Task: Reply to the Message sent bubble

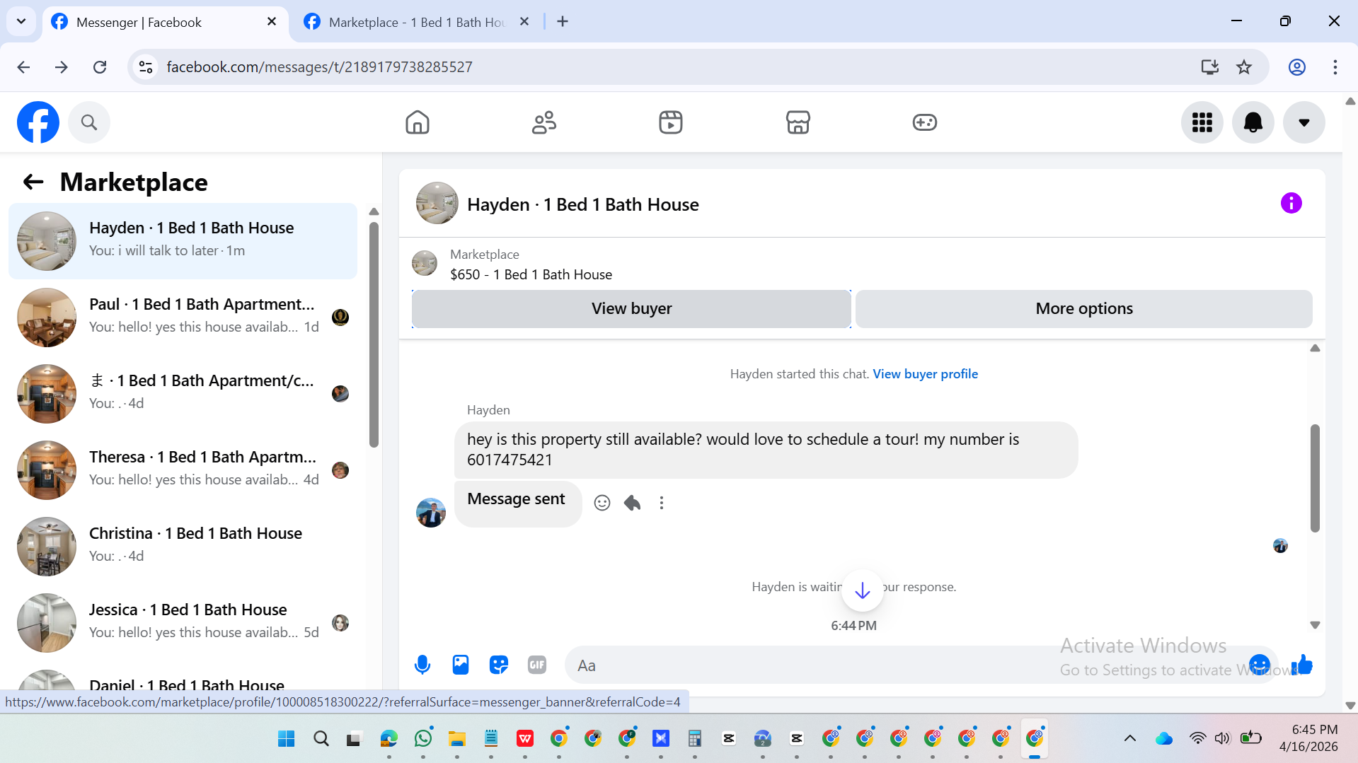Action: pyautogui.click(x=632, y=503)
